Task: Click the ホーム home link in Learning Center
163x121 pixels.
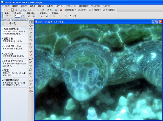Action: click(x=12, y=23)
